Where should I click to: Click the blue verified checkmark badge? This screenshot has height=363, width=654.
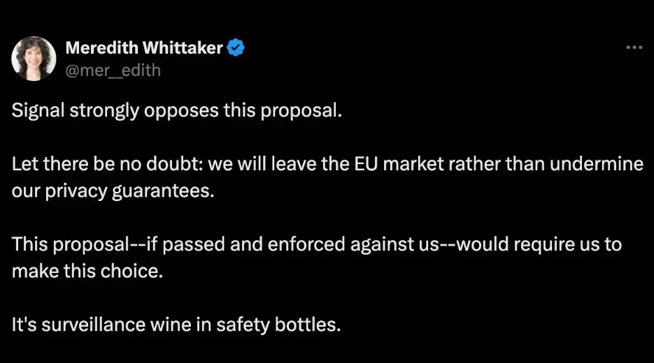(x=236, y=48)
